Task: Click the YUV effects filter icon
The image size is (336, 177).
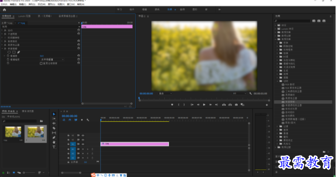Action: [x=324, y=21]
